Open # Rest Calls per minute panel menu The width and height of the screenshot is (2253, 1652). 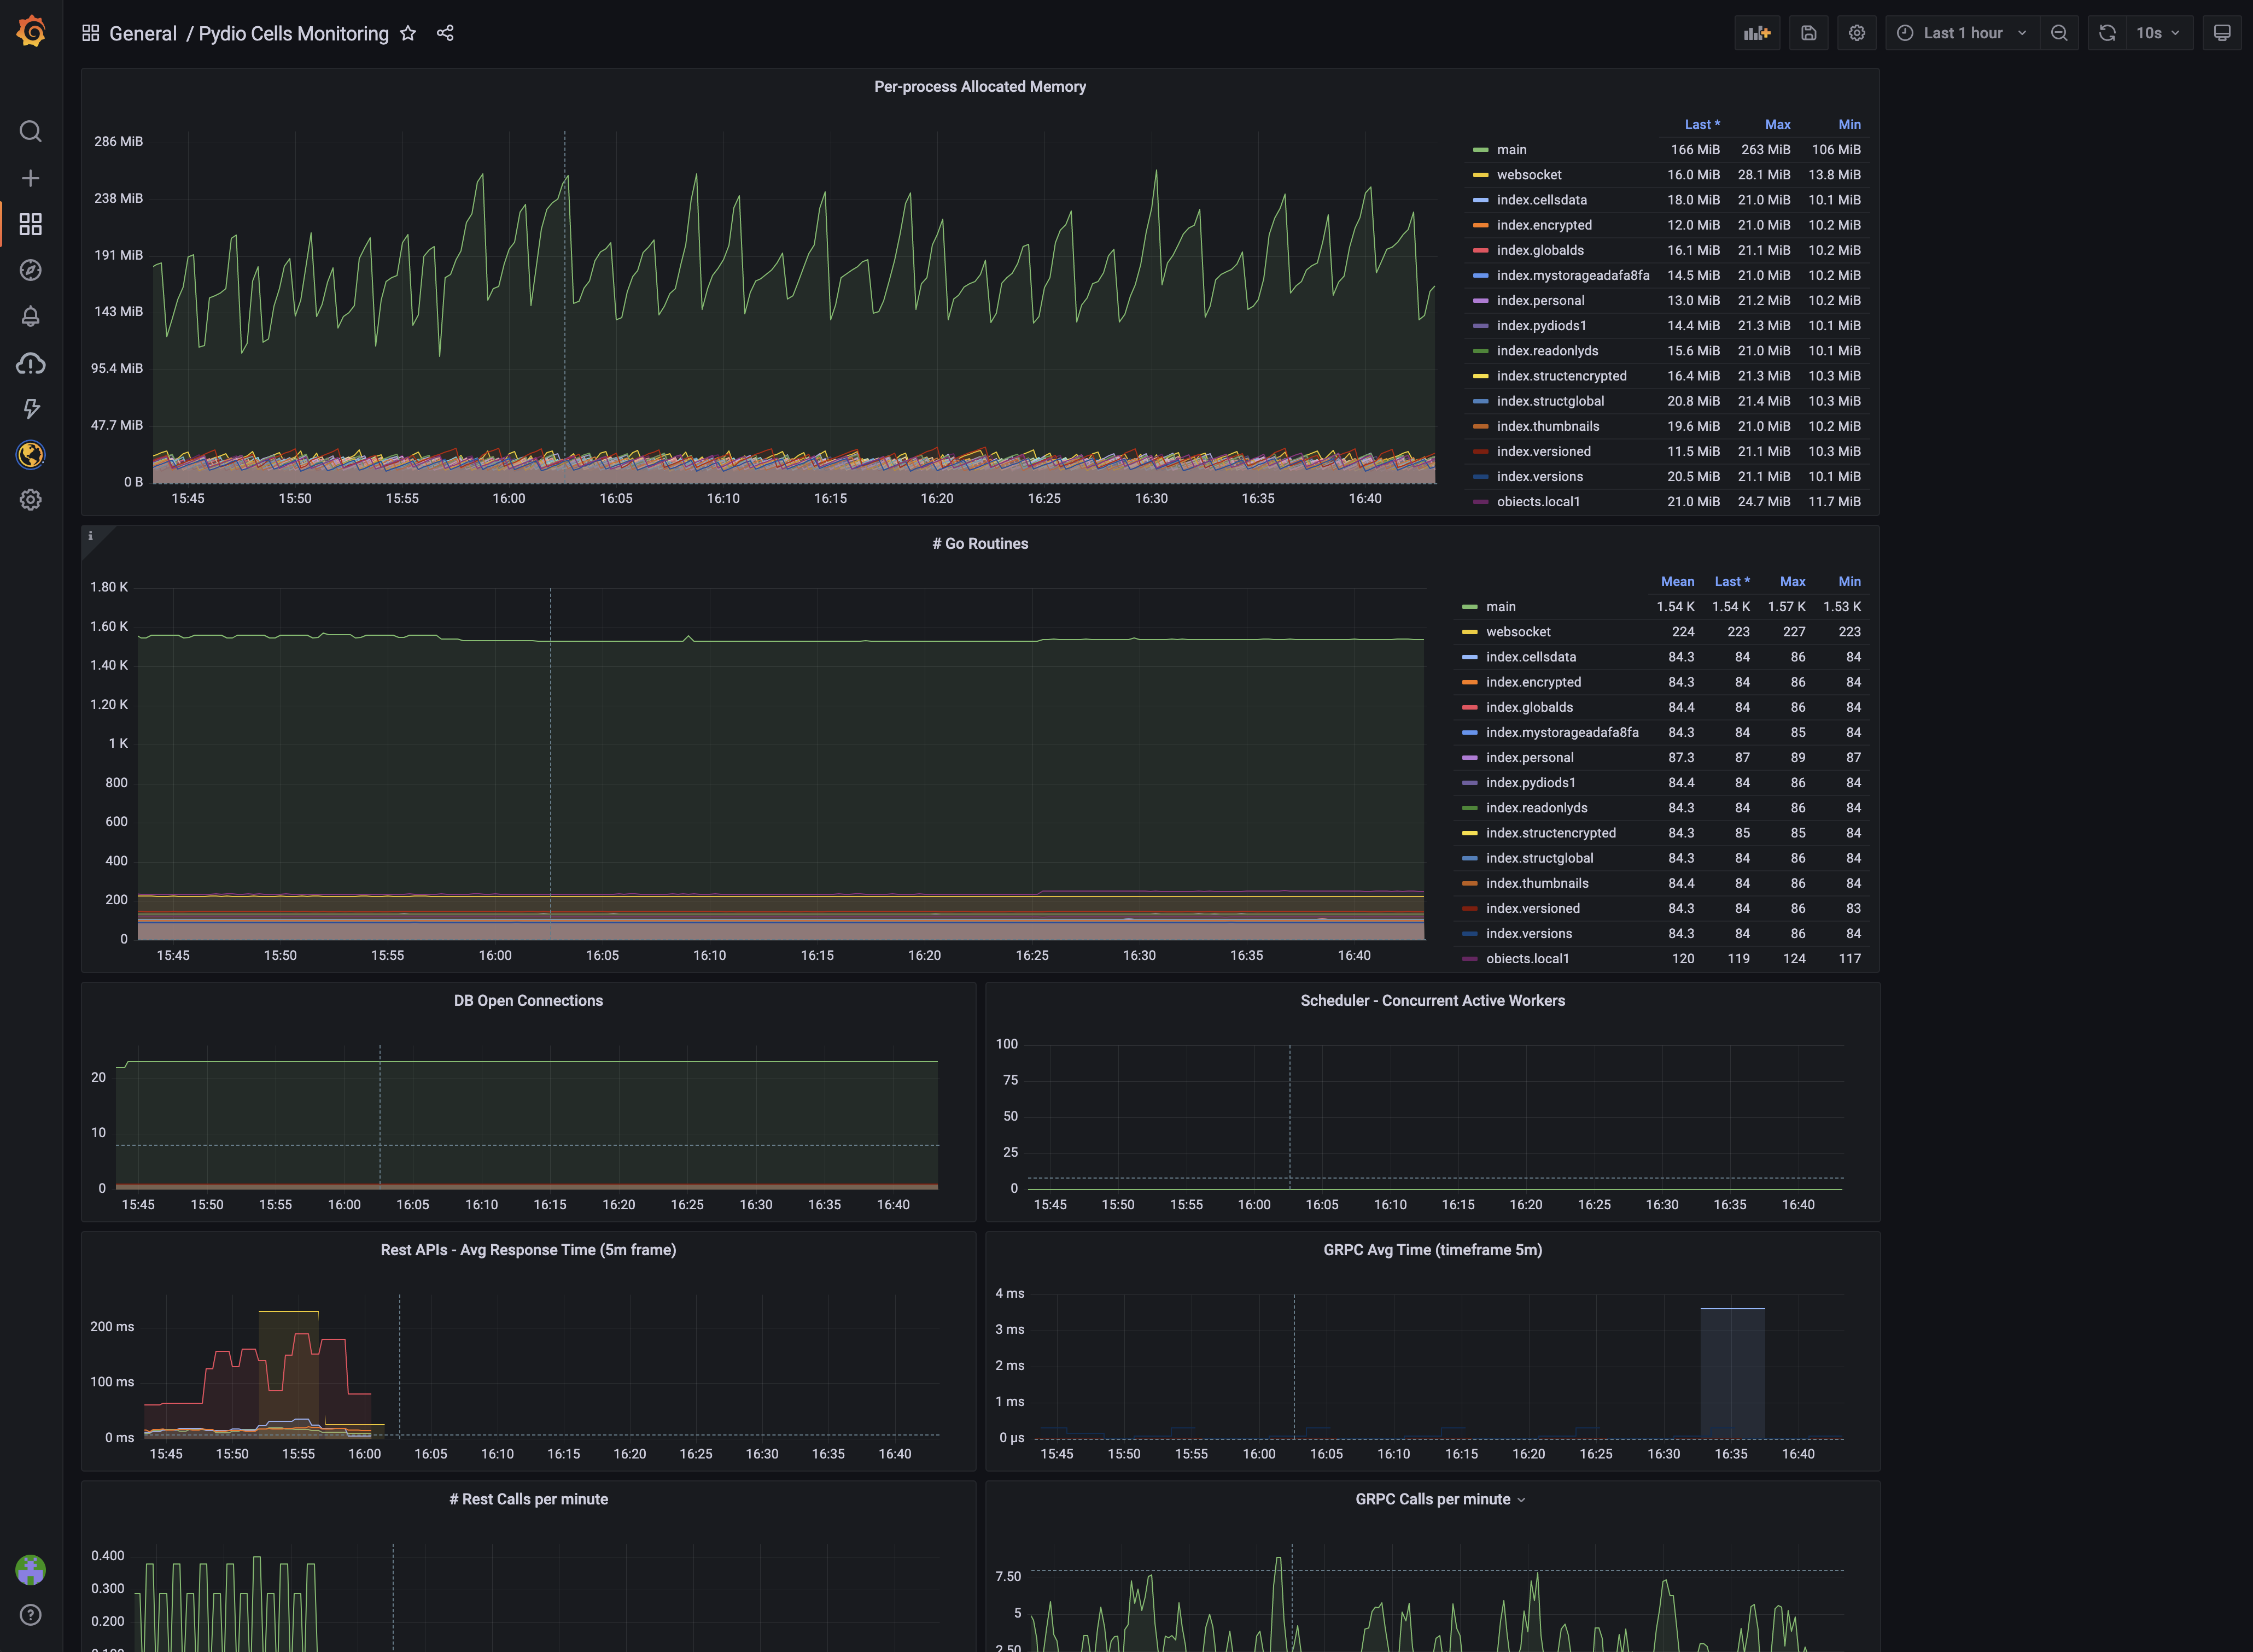point(528,1499)
